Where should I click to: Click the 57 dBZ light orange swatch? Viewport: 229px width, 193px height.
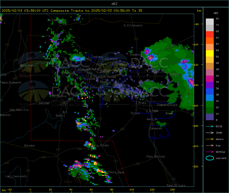[x=210, y=47]
